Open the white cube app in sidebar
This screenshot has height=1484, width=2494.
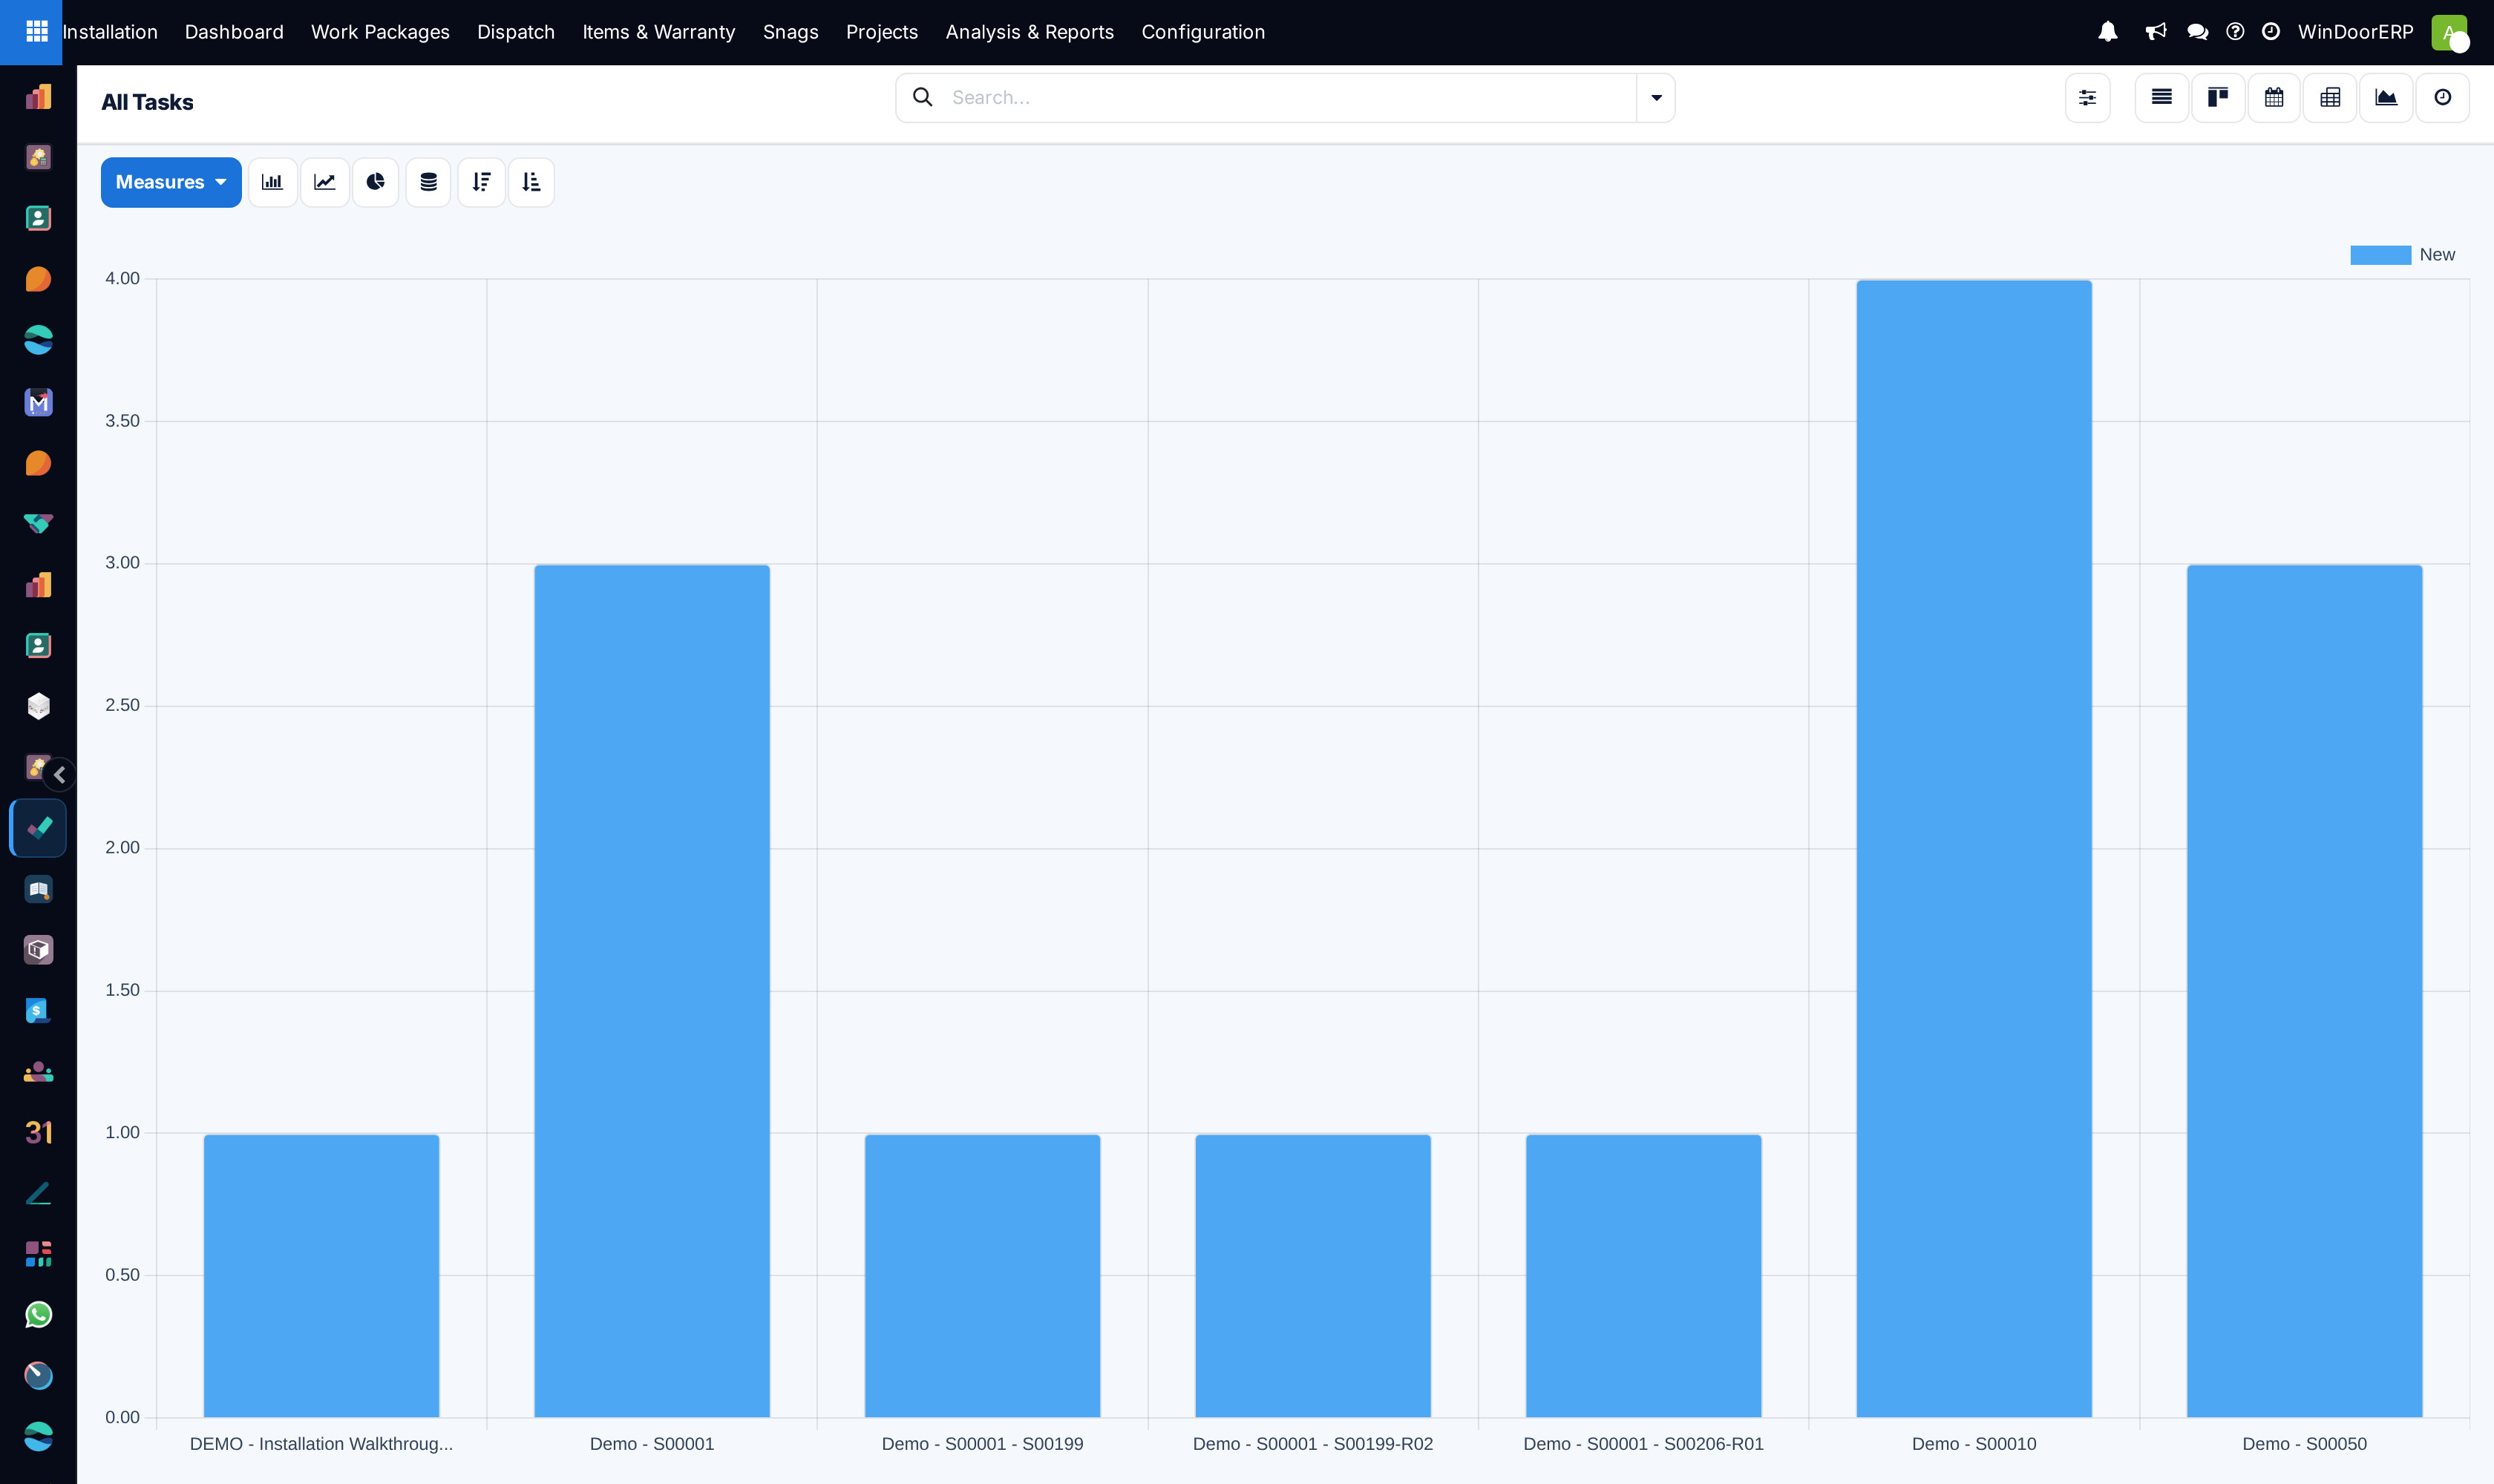tap(38, 706)
